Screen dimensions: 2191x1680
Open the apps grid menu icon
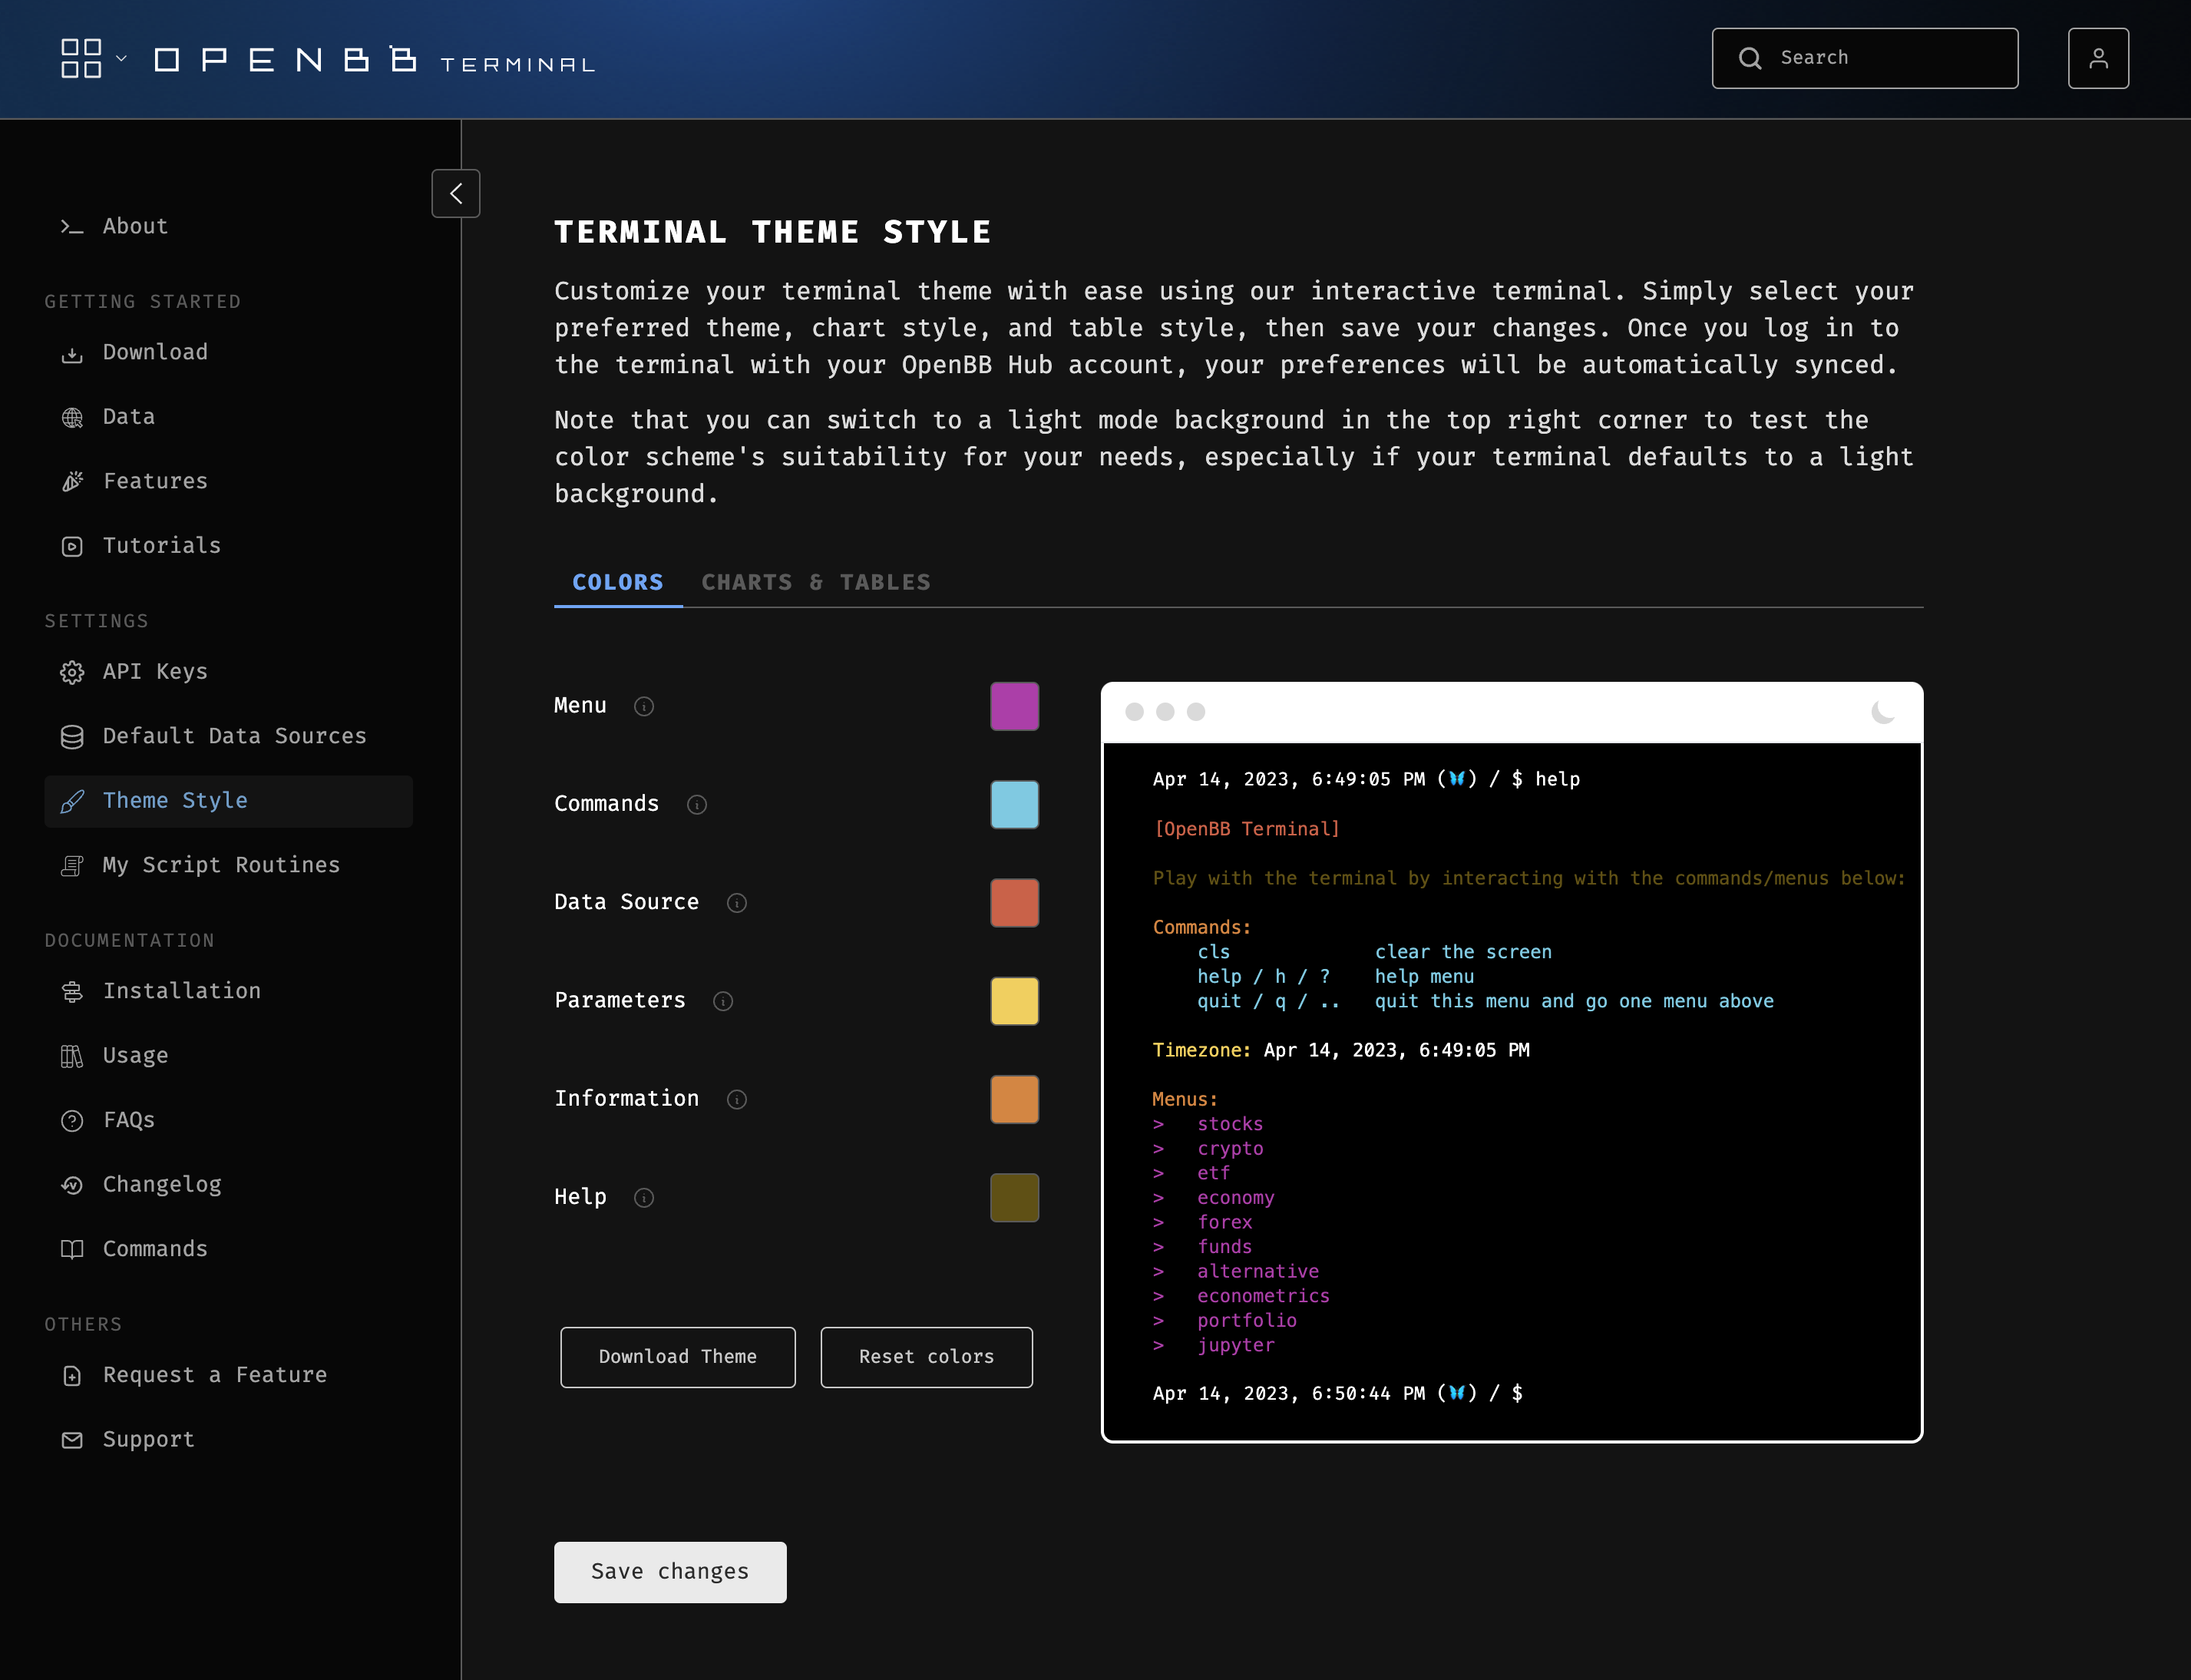[81, 58]
